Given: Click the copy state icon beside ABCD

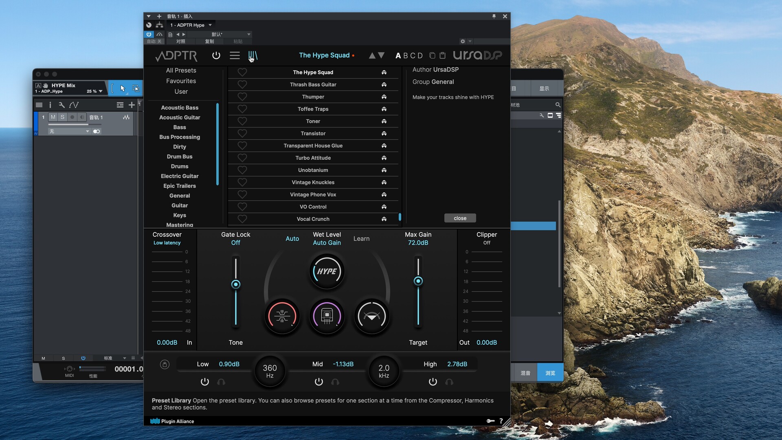Looking at the screenshot, I should click(433, 55).
